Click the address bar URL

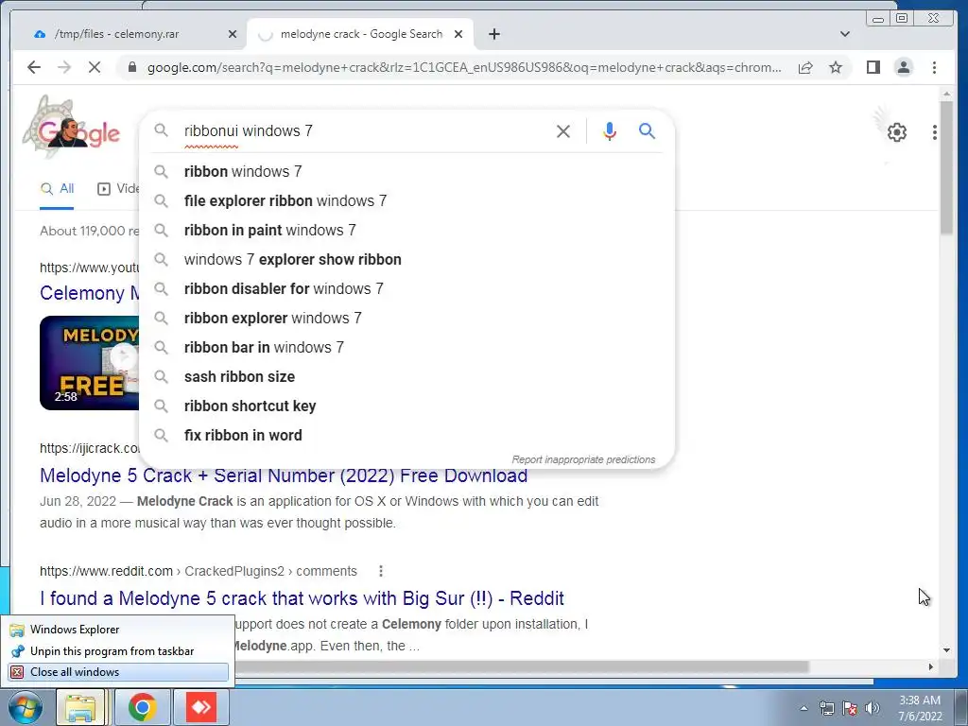463,67
